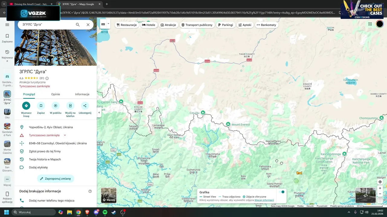Toggle the Grafika imagery switch
This screenshot has width=387, height=217.
coord(281,192)
